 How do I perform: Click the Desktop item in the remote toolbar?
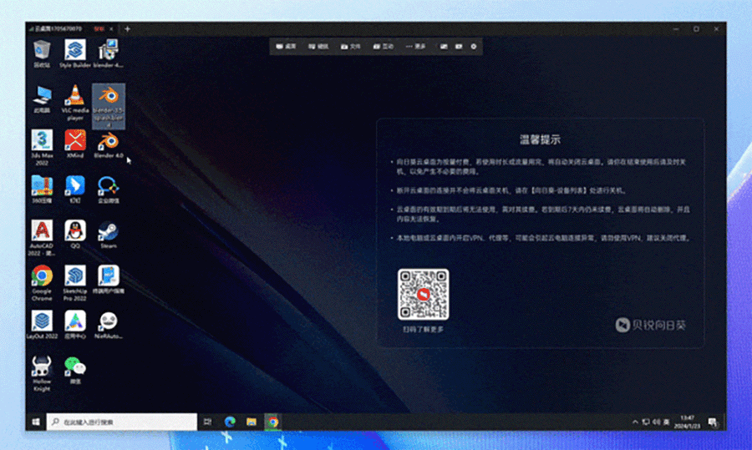[x=287, y=47]
